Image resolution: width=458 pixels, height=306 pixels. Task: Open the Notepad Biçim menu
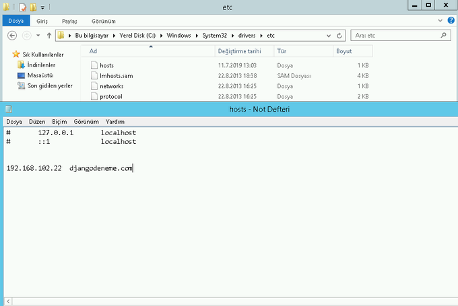click(x=59, y=122)
